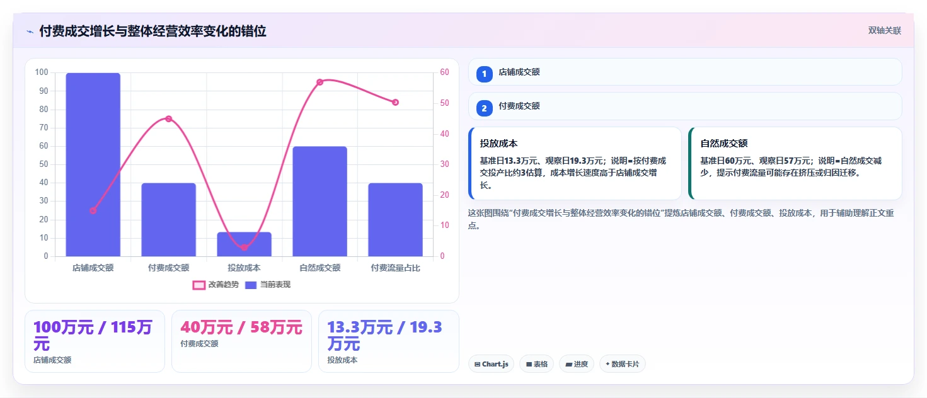Viewport: 927px width, 398px height.
Task: Click the 投放成本 bar in chart
Action: (x=245, y=244)
